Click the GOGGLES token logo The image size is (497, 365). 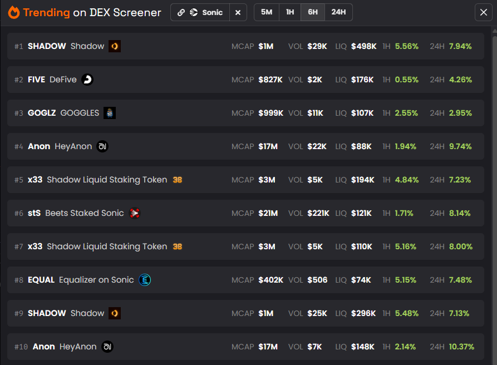click(x=110, y=113)
